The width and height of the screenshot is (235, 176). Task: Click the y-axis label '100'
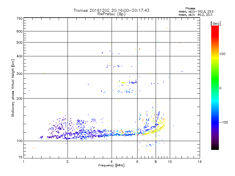(19, 141)
